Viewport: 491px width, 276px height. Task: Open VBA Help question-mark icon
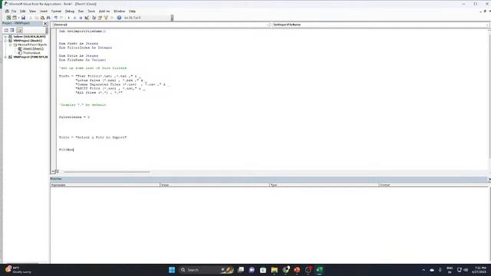point(119,18)
